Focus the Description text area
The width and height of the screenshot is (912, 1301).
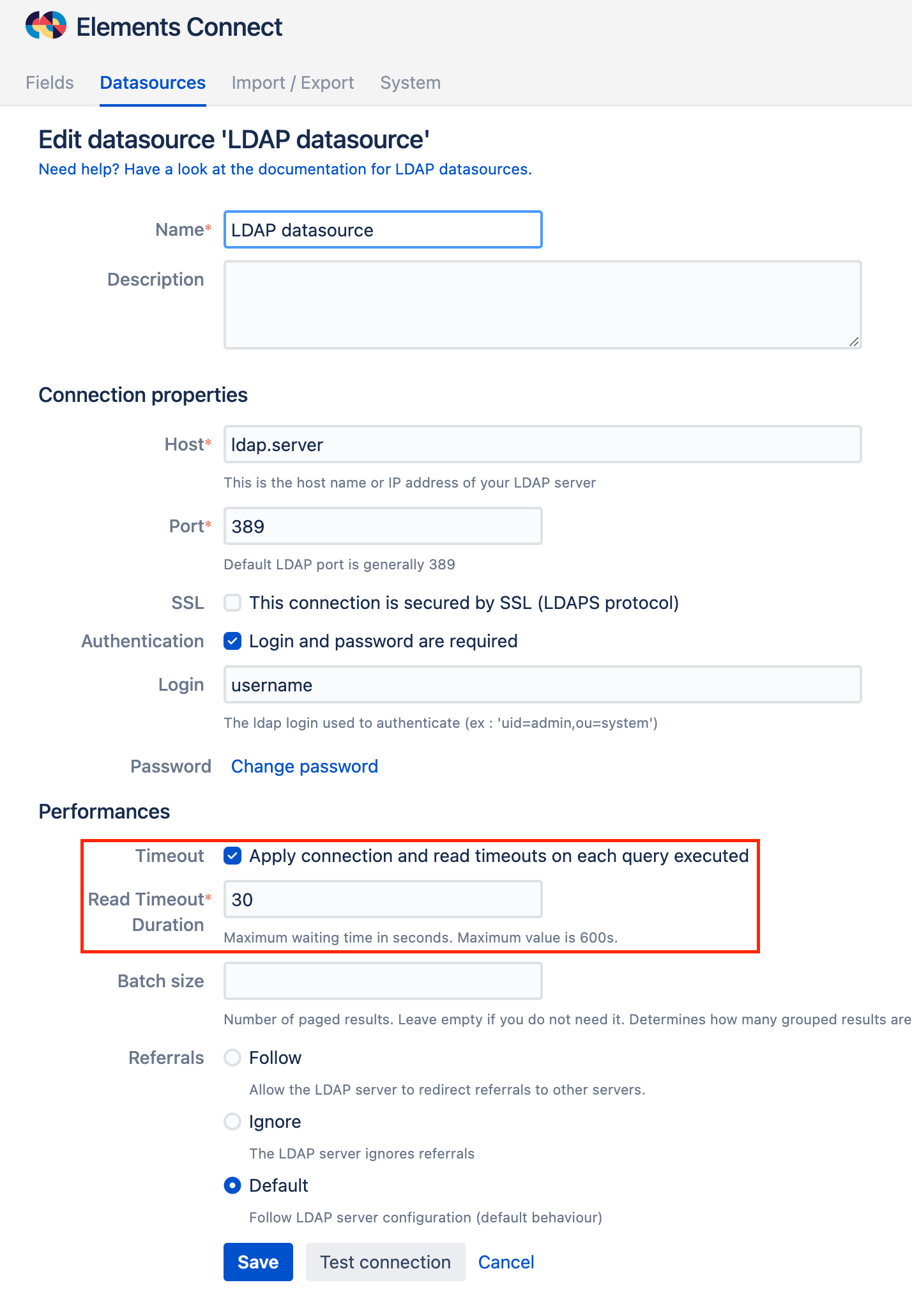(x=542, y=305)
